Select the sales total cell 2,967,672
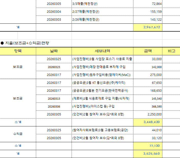The image size is (180, 158). click(148, 27)
